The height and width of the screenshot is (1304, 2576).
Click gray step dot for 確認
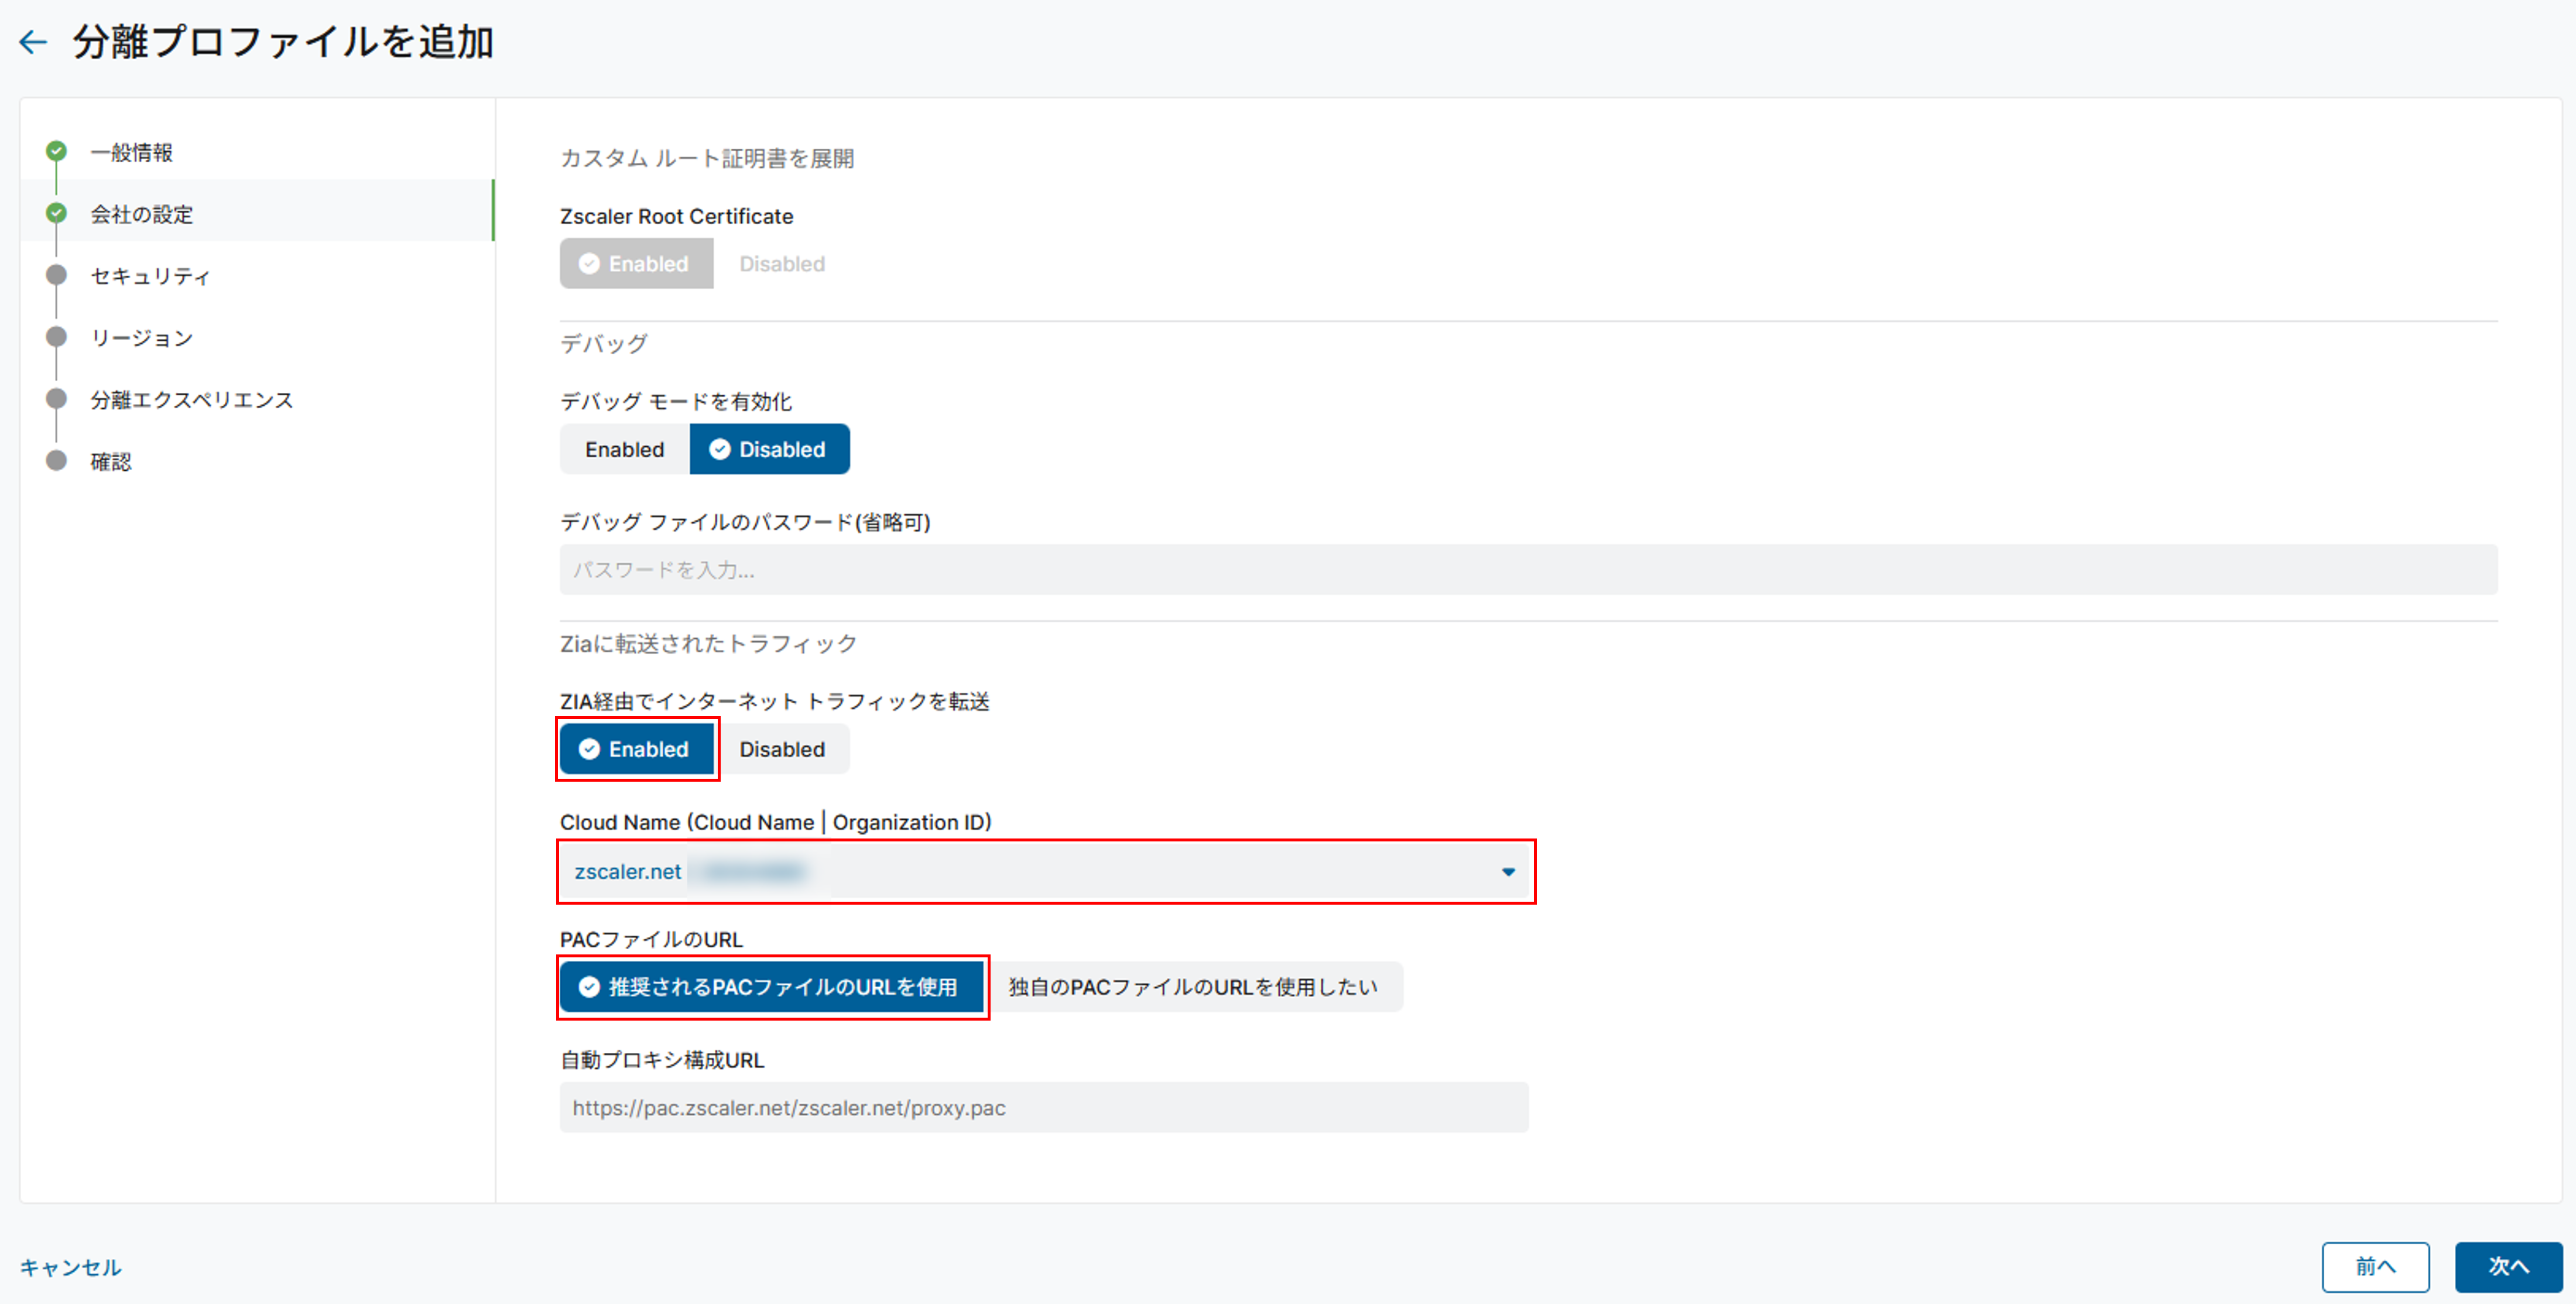click(x=57, y=461)
